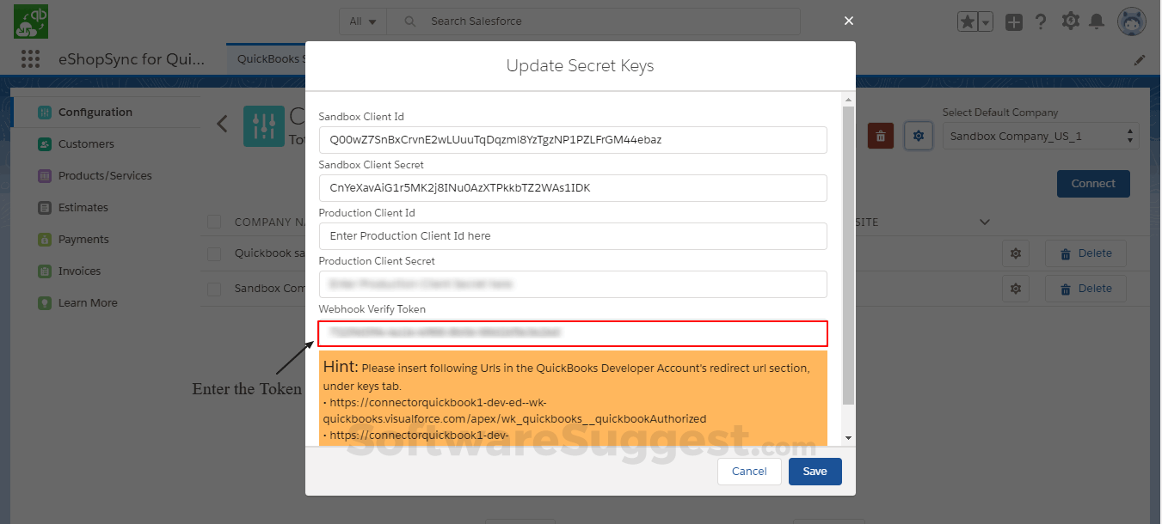Check the Sandbox Company row checkbox
The height and width of the screenshot is (524, 1162).
tap(214, 289)
